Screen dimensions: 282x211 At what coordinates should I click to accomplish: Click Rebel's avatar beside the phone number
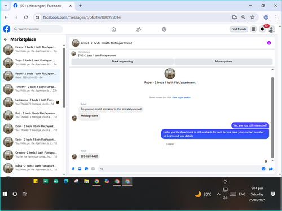74,156
